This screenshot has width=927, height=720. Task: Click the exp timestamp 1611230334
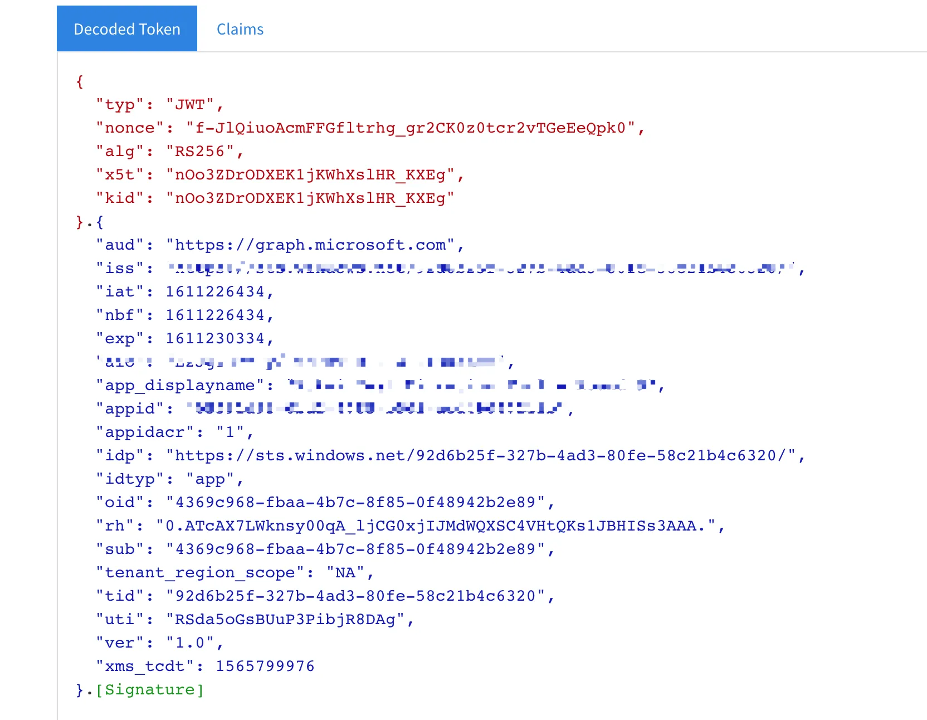[215, 339]
